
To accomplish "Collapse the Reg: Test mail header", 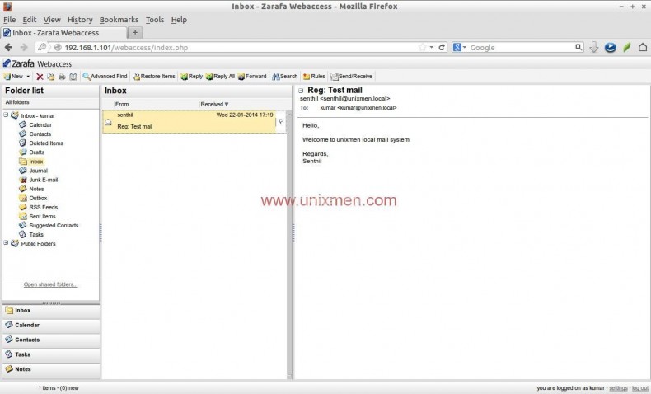I will [301, 91].
